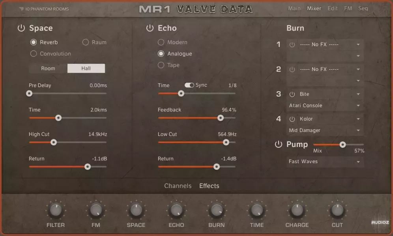Toggle Burn slot 4 Kolor power icon

click(292, 119)
